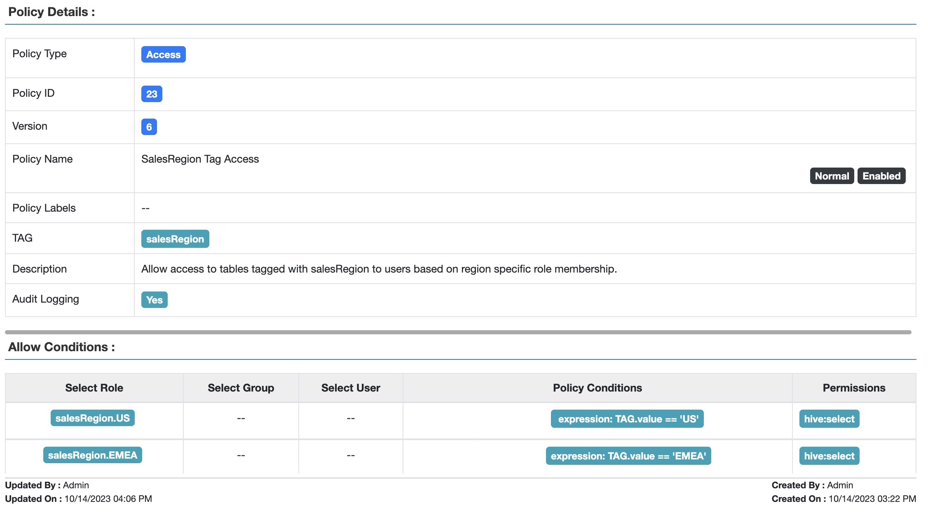Click the Enabled status badge

pos(881,176)
